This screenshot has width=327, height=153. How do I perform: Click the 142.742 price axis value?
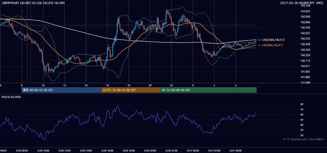tap(305, 28)
